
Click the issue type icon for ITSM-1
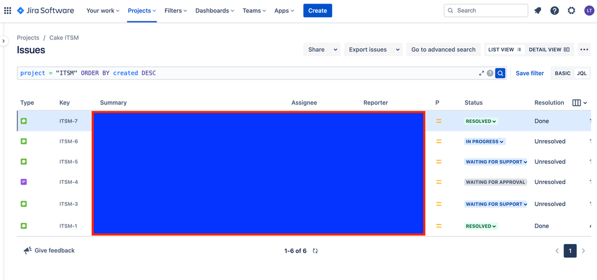tap(24, 226)
